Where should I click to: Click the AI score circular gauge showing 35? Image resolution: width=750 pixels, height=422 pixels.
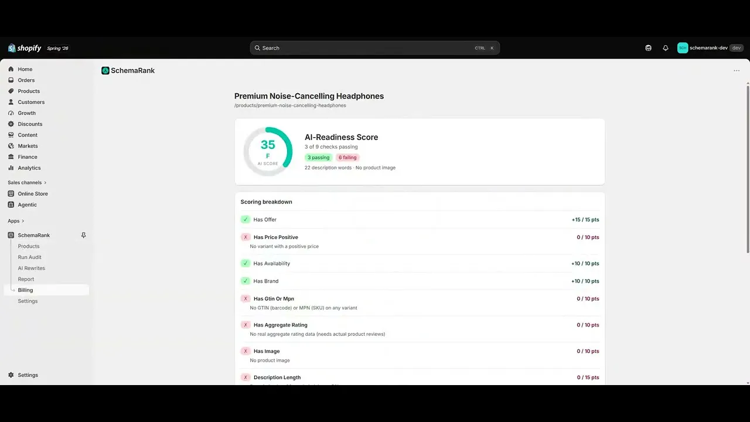point(268,151)
